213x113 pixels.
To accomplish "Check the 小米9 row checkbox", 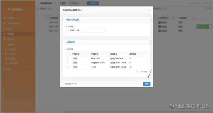I will (x=68, y=67).
